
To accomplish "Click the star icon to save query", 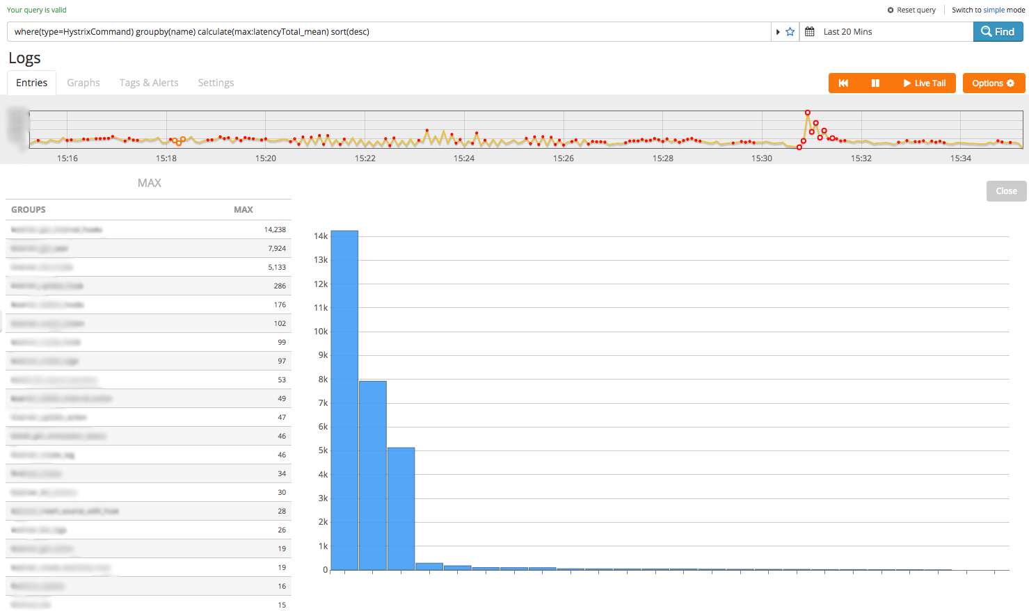I will 790,32.
